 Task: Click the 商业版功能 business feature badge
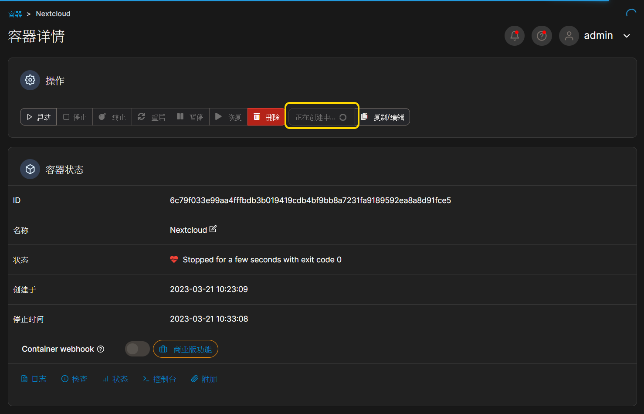(186, 349)
